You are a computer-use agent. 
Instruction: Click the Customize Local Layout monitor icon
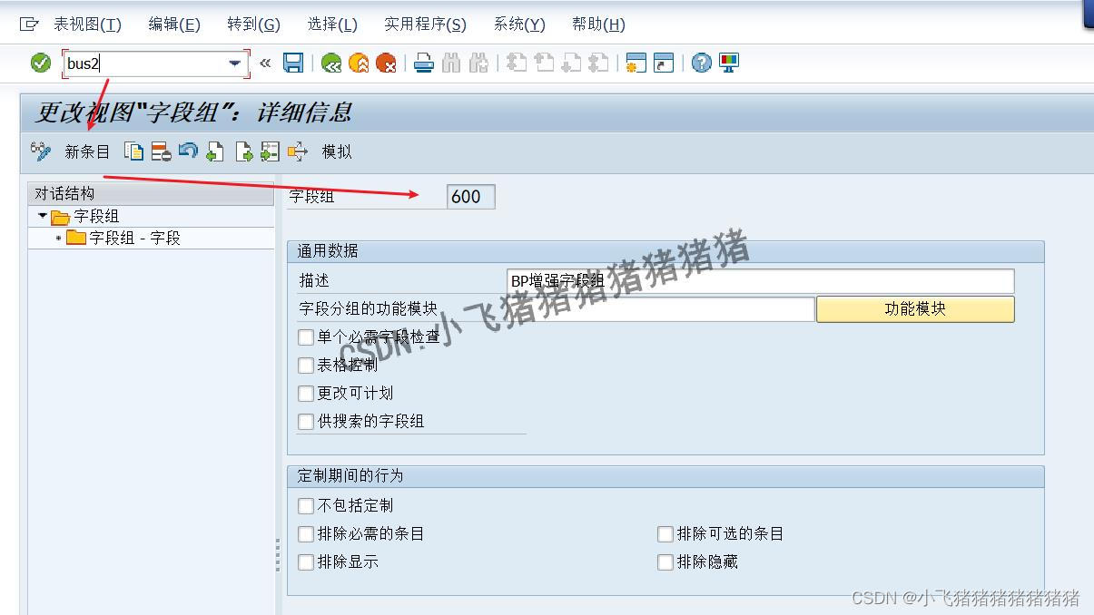pos(729,63)
